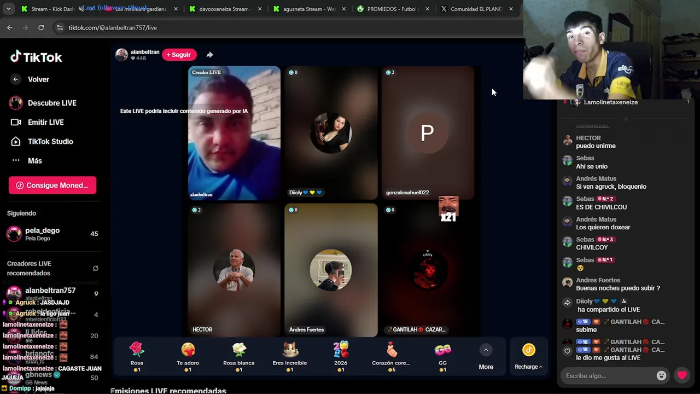Viewport: 700px width, 394px height.
Task: Open alanbeltran profile avatar
Action: click(121, 55)
